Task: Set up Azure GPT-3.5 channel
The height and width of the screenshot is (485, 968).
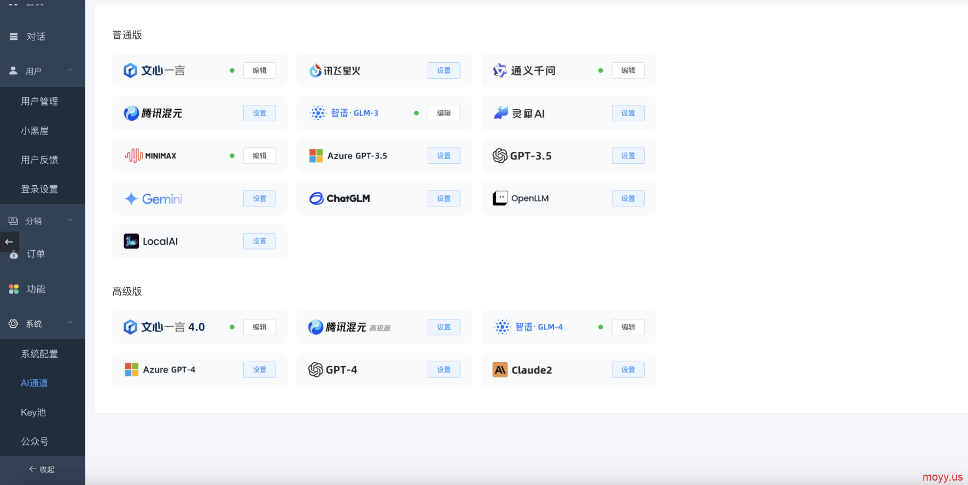Action: pyautogui.click(x=444, y=156)
